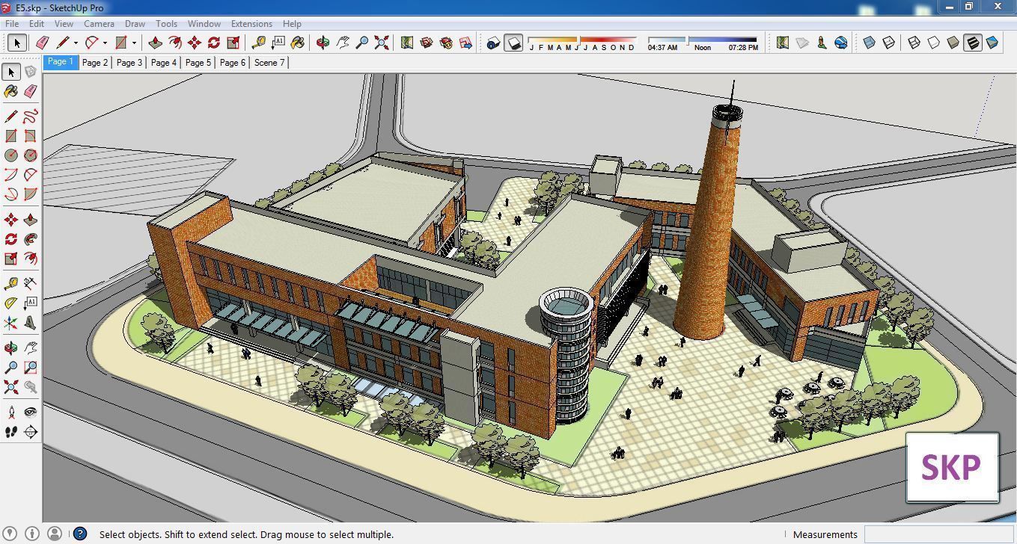Viewport: 1017px width, 544px height.
Task: Choose the Section Plane tool in left toolbar
Action: click(x=30, y=432)
